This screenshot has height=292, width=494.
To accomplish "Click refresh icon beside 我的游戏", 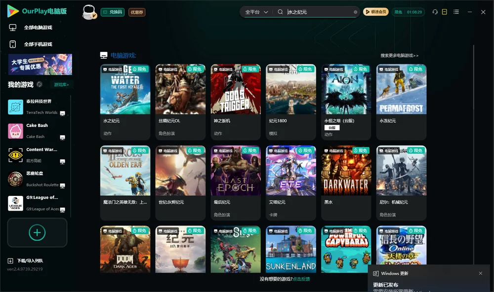I will click(40, 84).
